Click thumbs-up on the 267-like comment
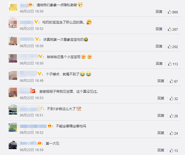 [170, 29]
